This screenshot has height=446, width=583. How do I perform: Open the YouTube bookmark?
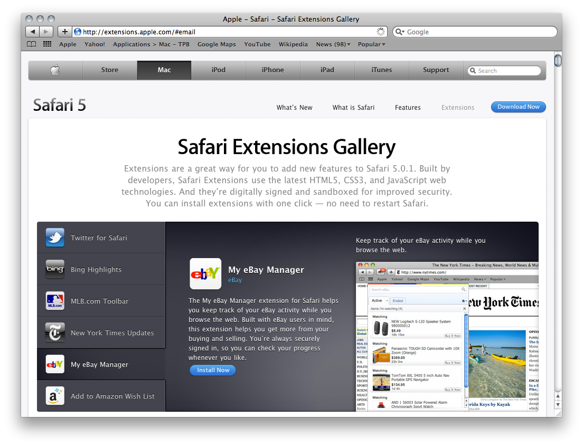coord(257,44)
